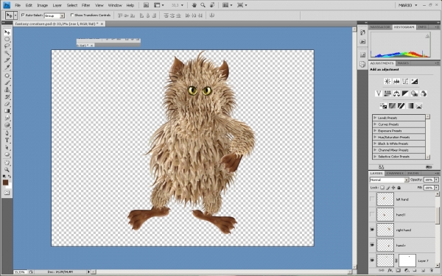This screenshot has height=276, width=442.
Task: Add a Brightness/Contrast adjustment
Action: (387, 82)
